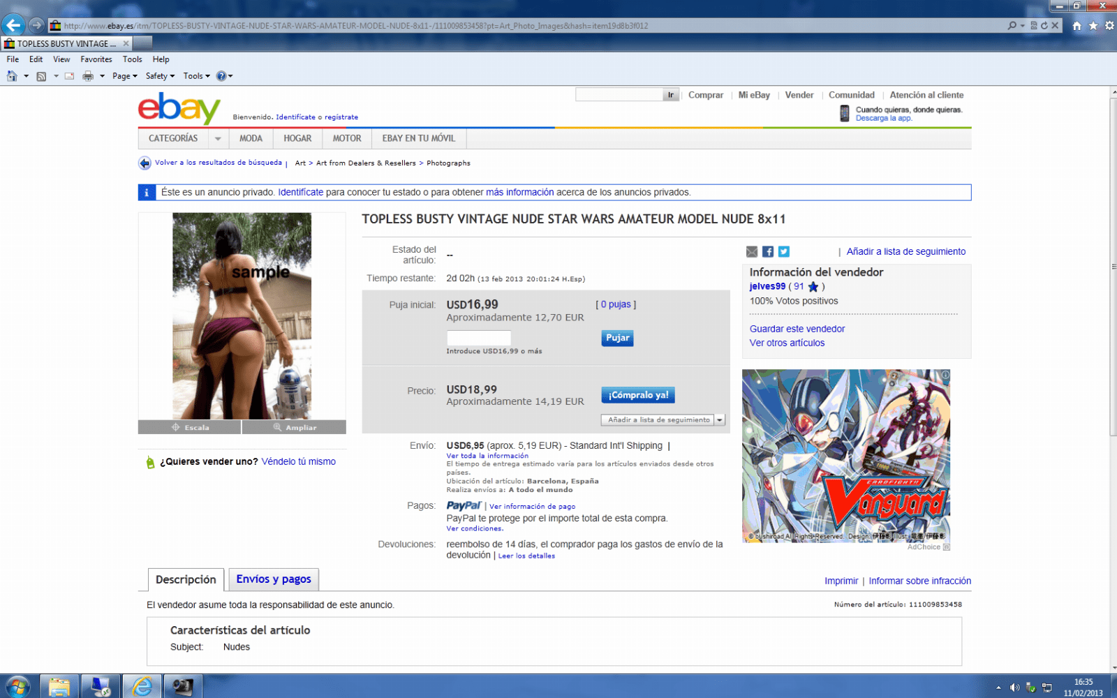Switch to the Envíos y pagos tab
This screenshot has width=1117, height=698.
tap(274, 579)
